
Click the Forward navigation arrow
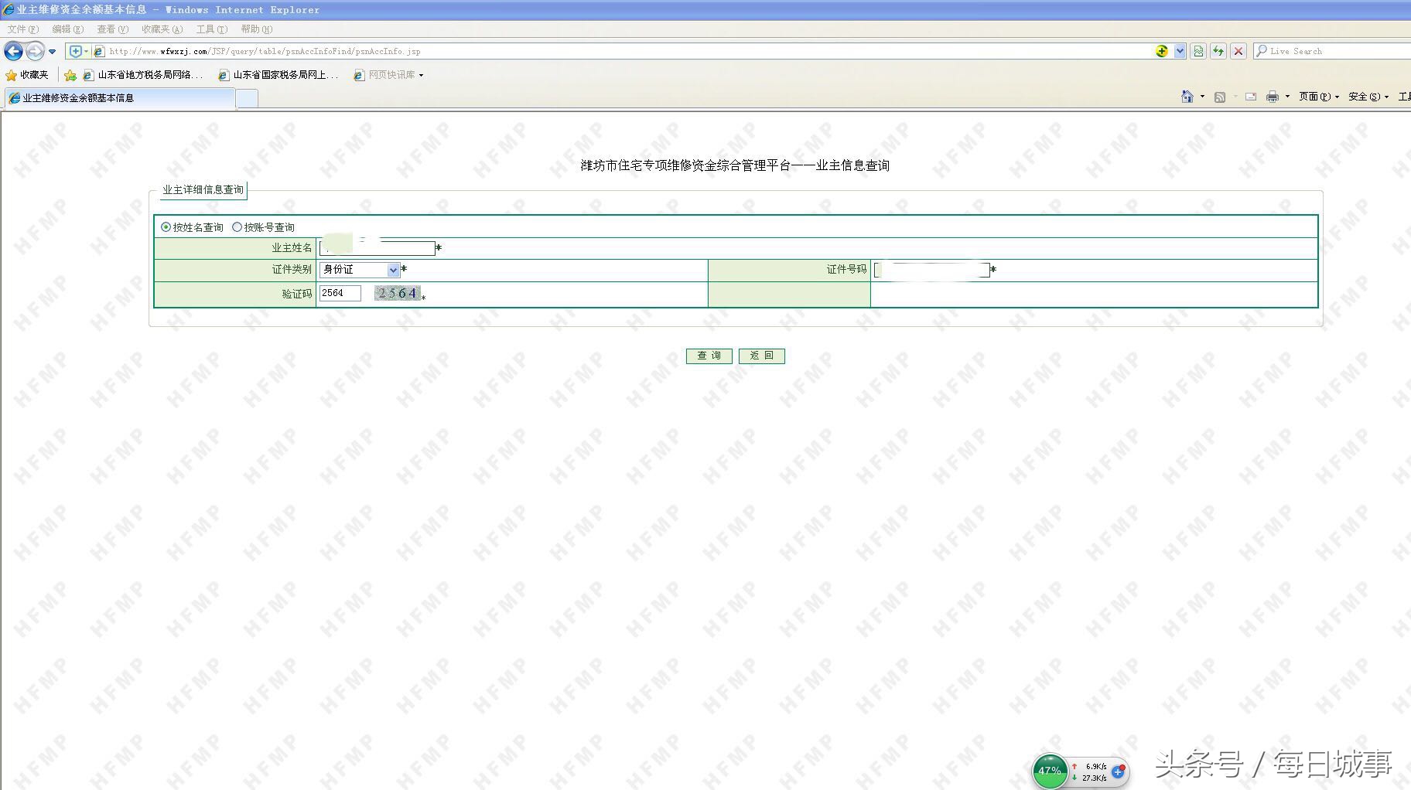[35, 51]
